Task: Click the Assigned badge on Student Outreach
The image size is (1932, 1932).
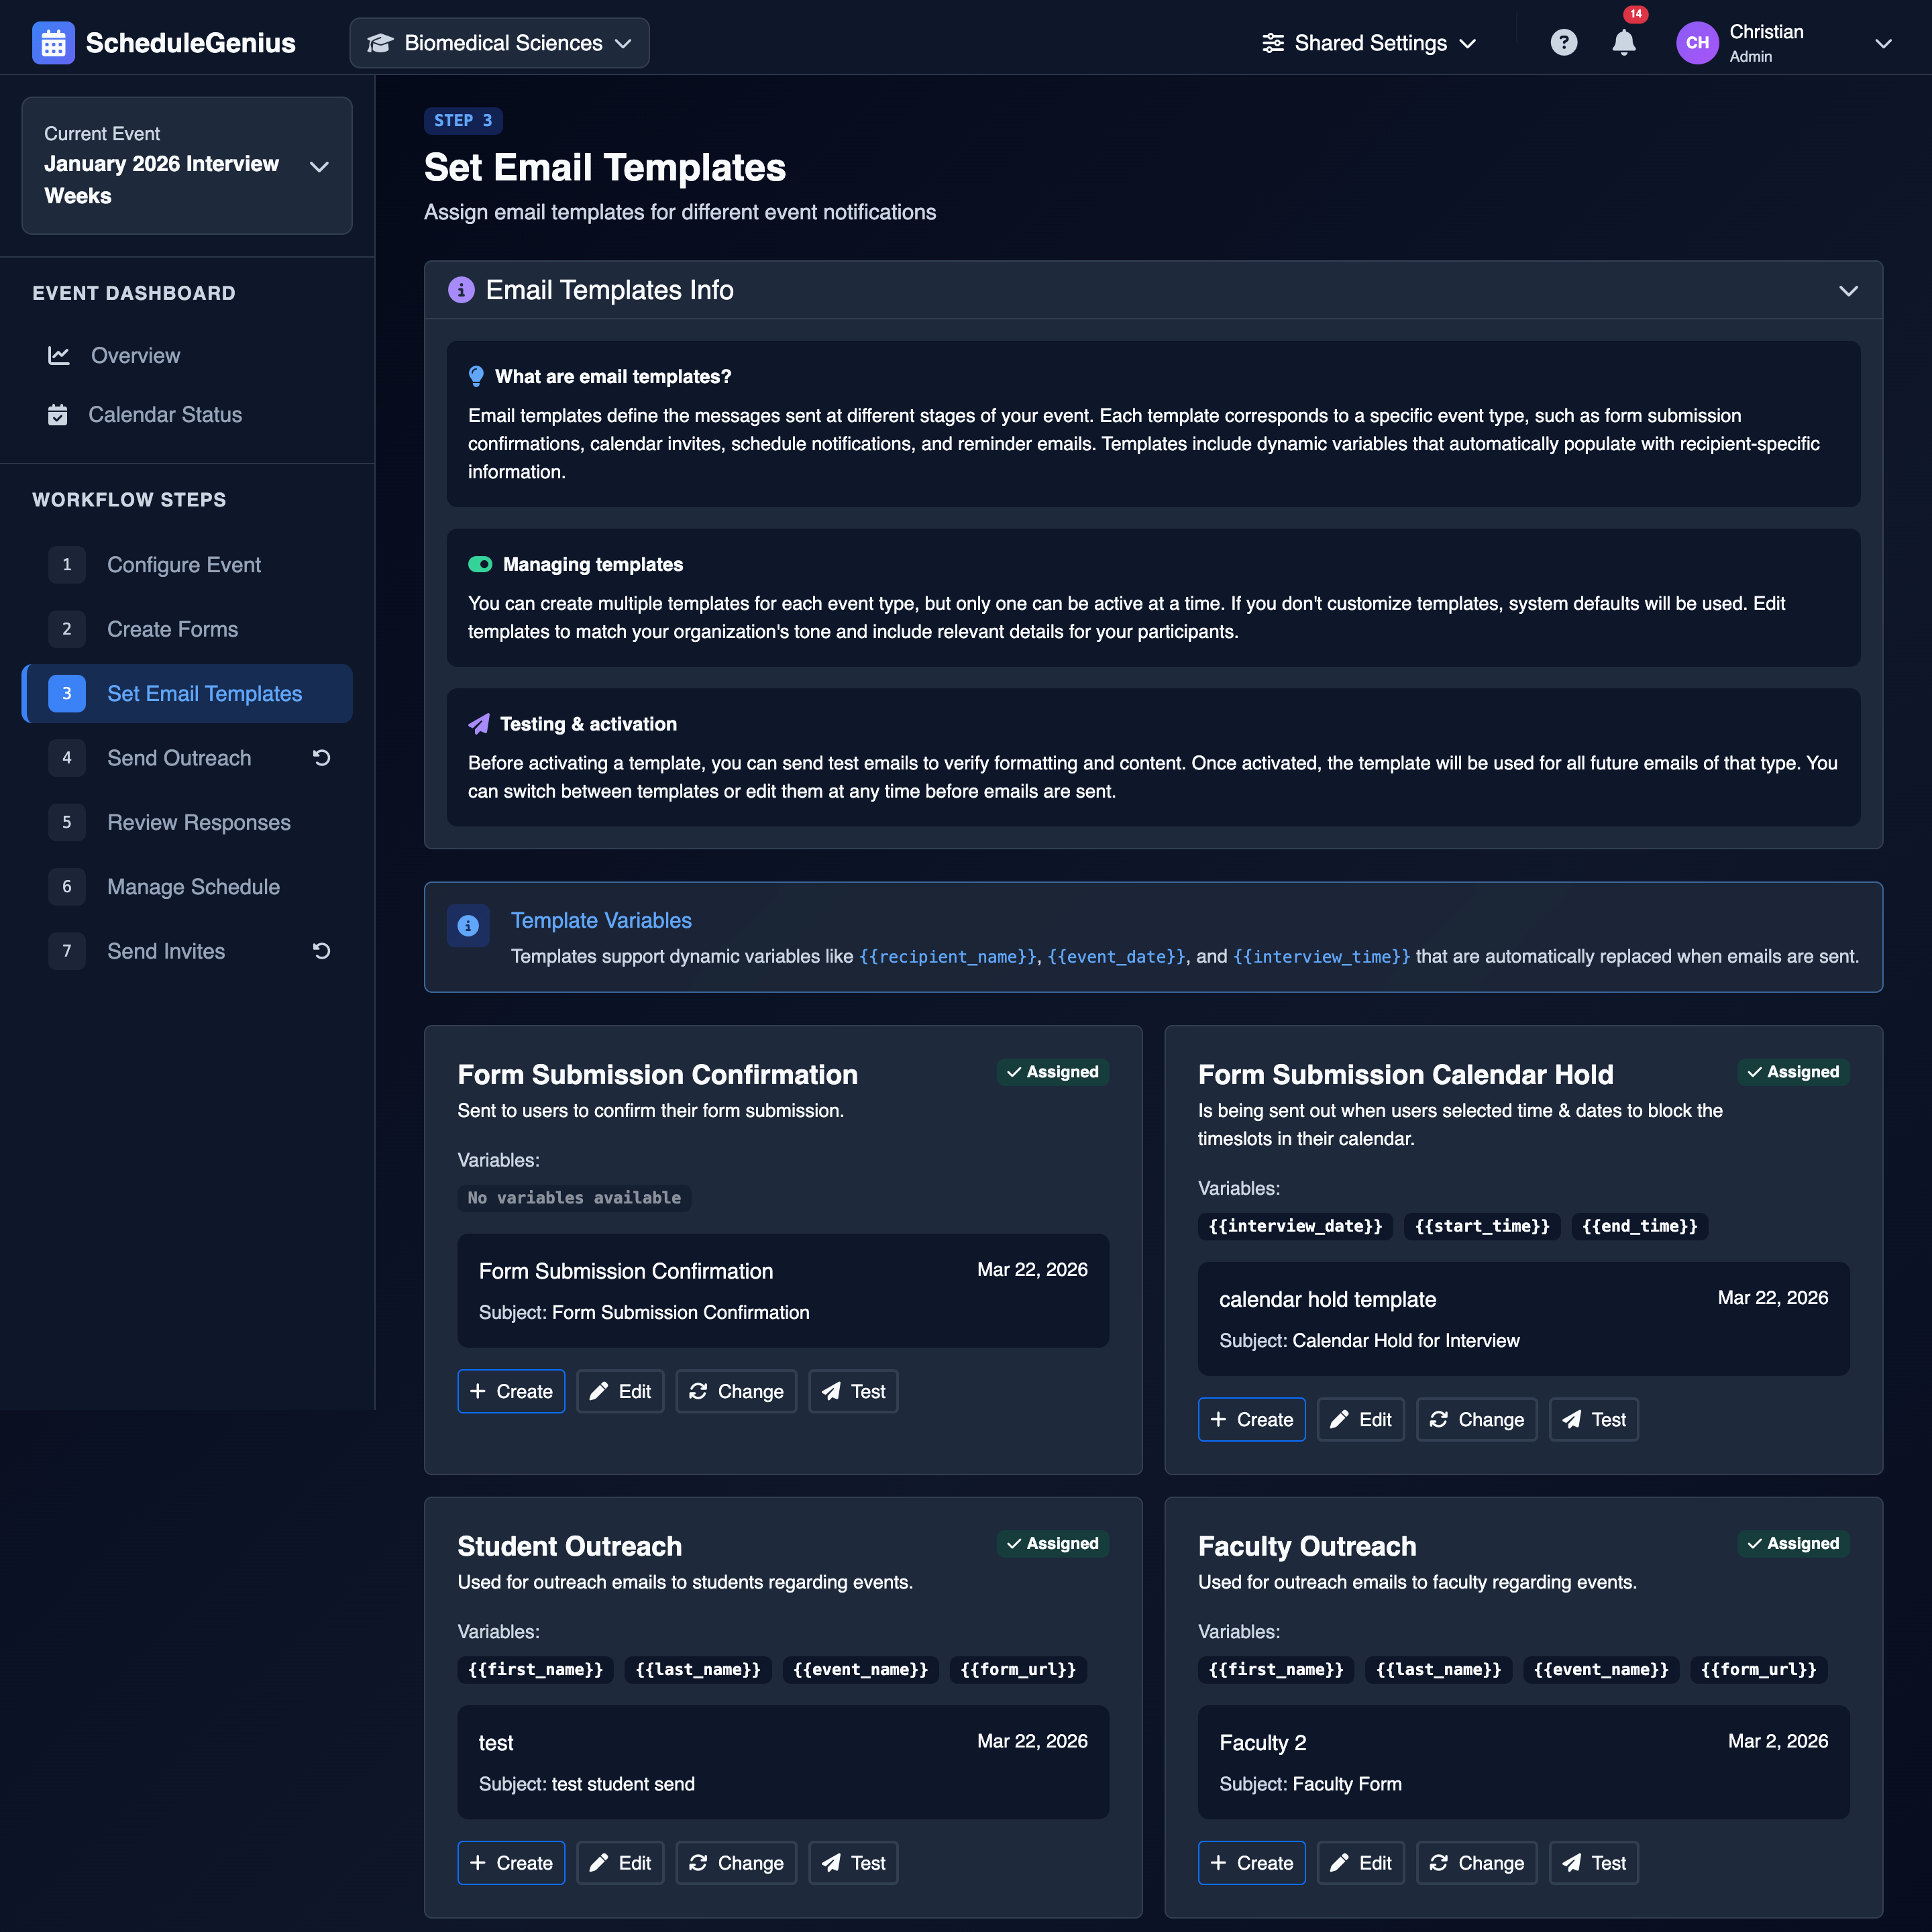Action: pos(1052,1543)
